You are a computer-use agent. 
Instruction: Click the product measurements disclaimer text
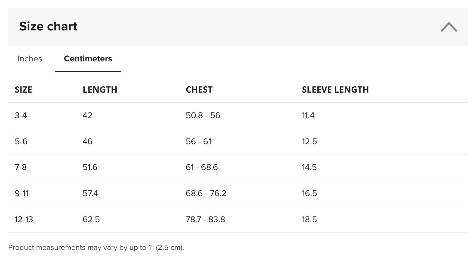pyautogui.click(x=96, y=247)
